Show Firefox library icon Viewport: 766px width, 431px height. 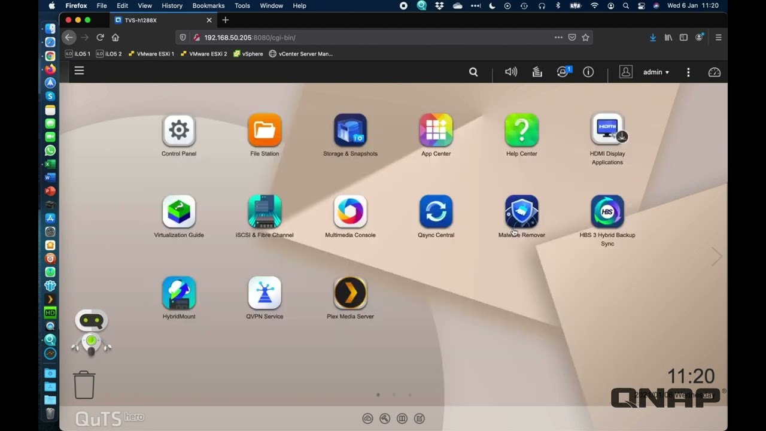(x=668, y=37)
